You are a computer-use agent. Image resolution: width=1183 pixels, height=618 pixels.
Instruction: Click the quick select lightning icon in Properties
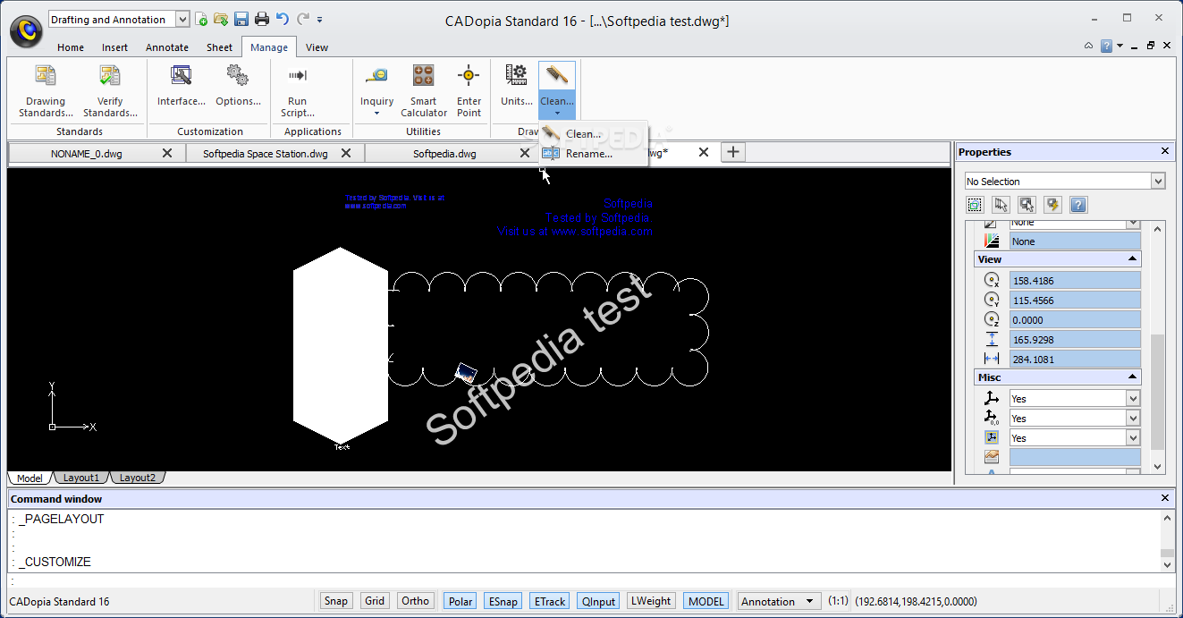point(1052,205)
